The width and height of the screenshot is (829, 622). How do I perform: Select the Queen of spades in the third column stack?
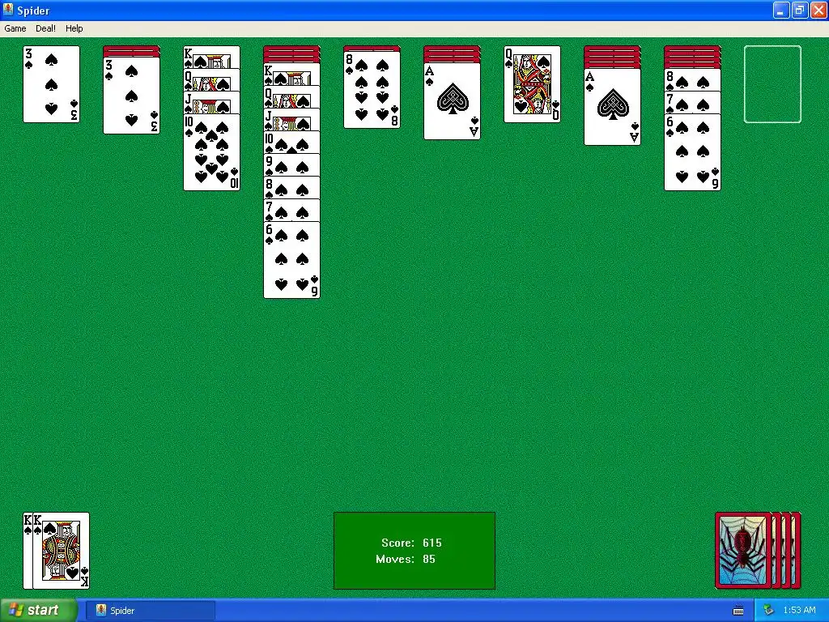pyautogui.click(x=211, y=79)
